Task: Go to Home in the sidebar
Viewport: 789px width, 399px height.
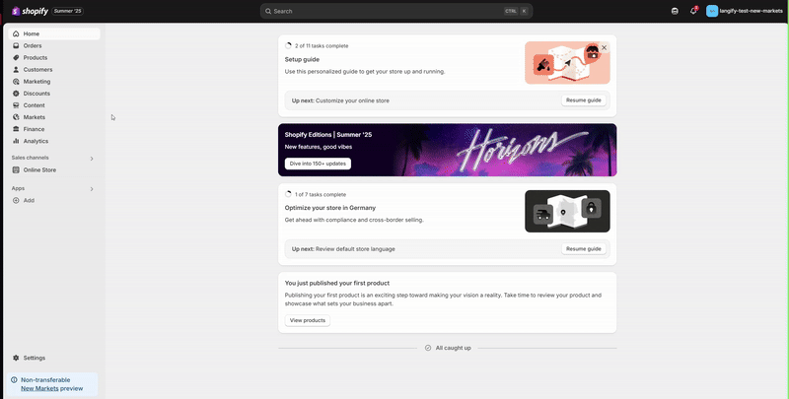Action: [54, 33]
